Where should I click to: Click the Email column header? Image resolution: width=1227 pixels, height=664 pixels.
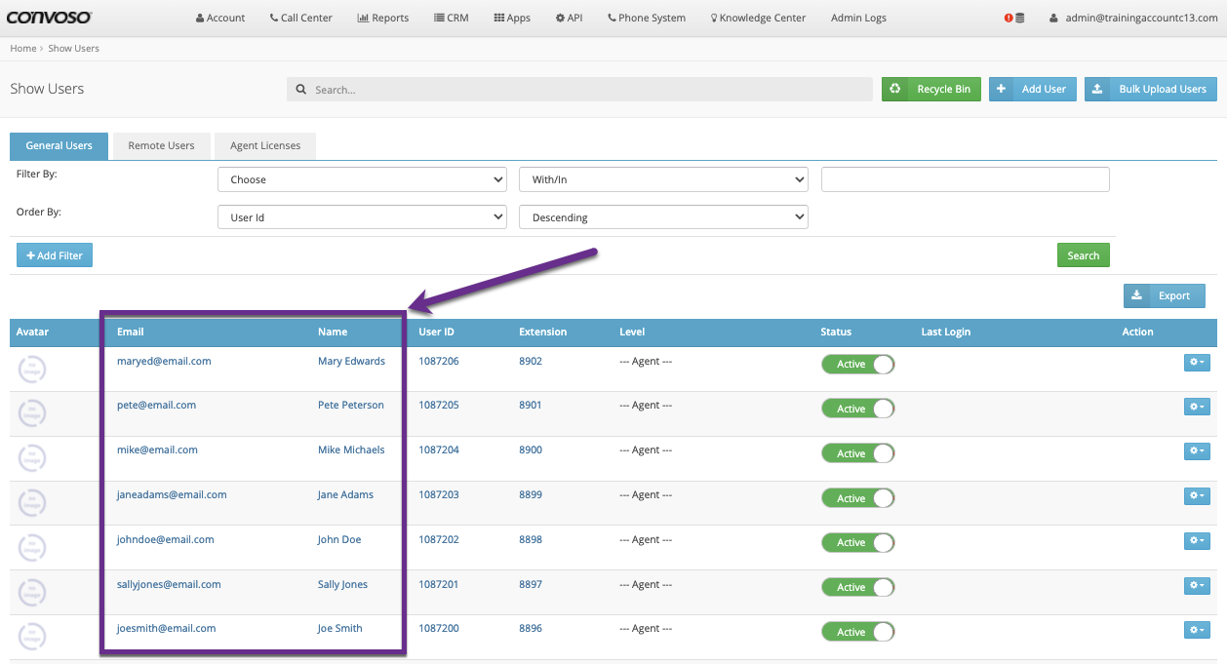pyautogui.click(x=131, y=332)
